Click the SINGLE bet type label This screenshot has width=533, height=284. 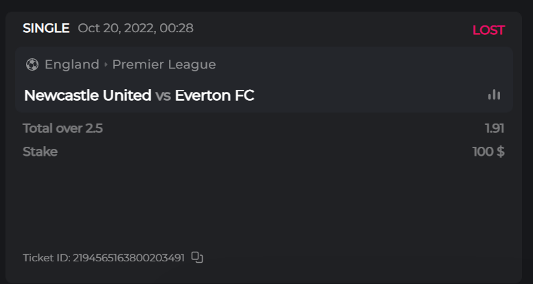coord(46,28)
